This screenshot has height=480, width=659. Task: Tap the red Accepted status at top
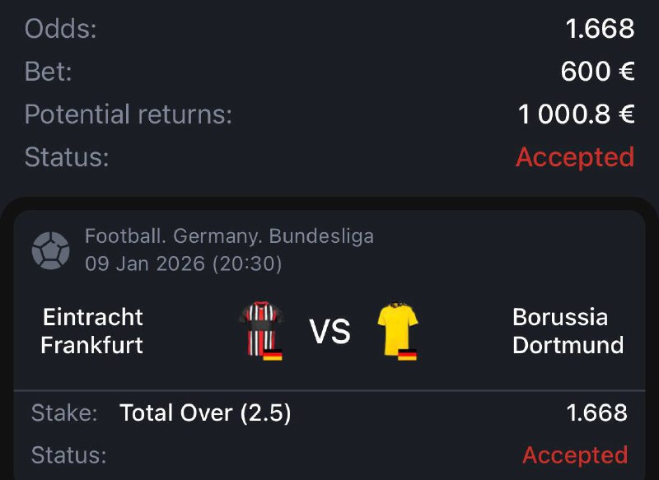[x=575, y=156]
